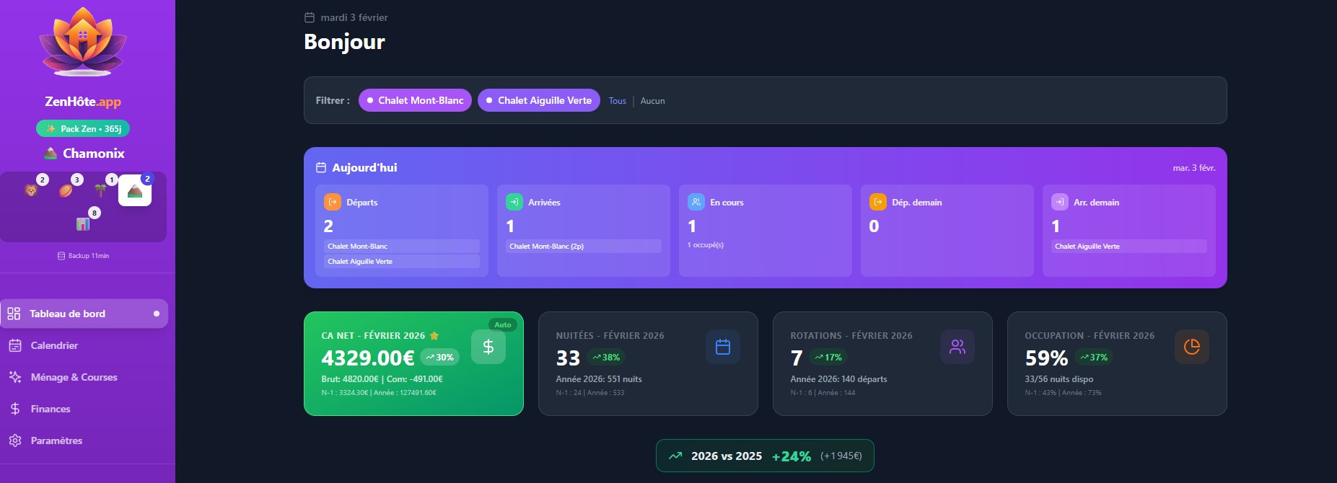Open the bar chart overview group
Image resolution: width=1337 pixels, height=483 pixels.
[x=83, y=223]
